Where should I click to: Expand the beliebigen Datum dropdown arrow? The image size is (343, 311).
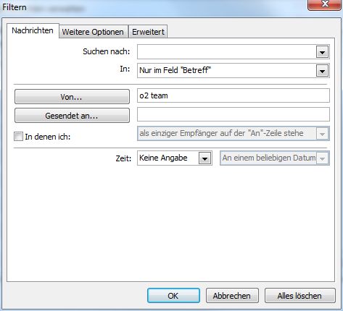322,158
